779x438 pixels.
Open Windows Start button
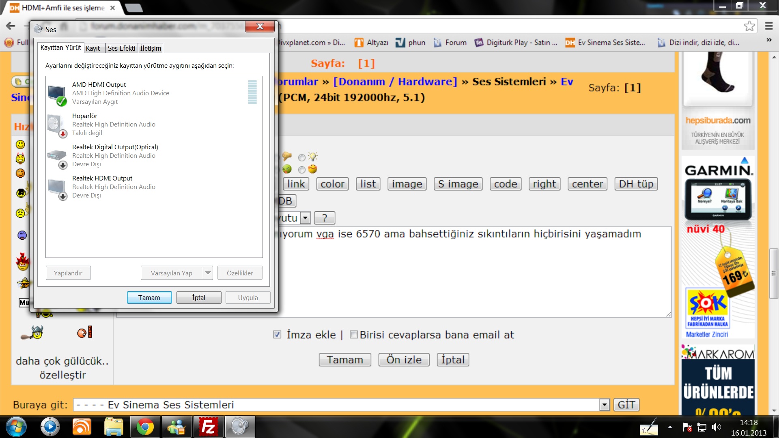(16, 427)
